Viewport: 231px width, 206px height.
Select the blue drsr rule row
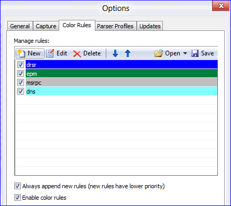point(122,65)
